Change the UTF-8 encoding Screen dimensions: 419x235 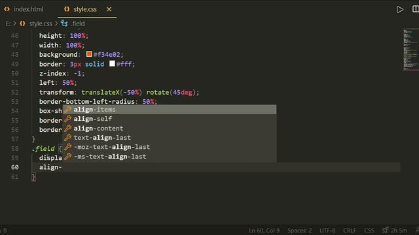point(327,230)
